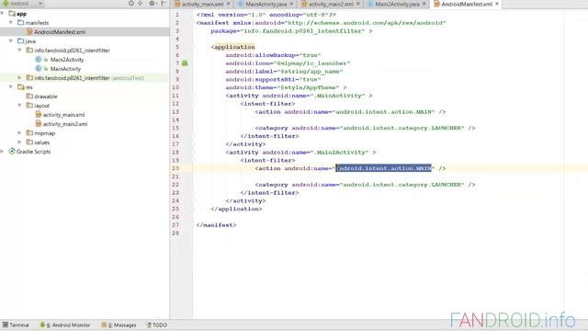Click the activity_main2.xml file icon in tree

tap(39, 123)
